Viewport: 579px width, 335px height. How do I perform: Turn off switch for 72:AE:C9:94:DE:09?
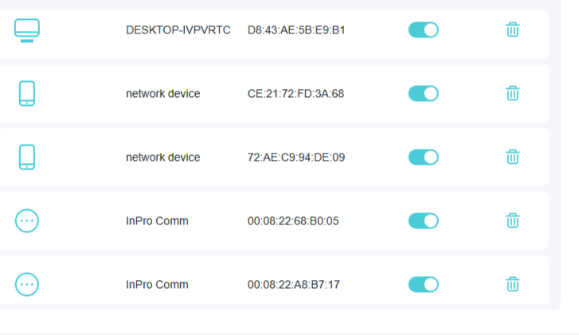coord(424,157)
